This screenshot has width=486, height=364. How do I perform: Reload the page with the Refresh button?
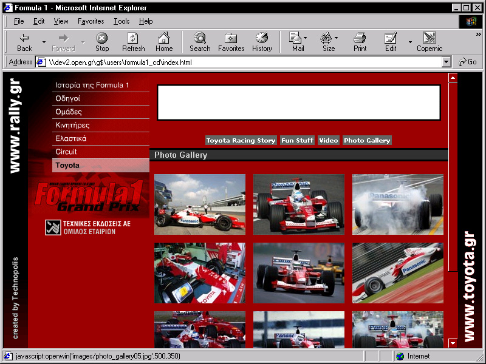point(133,42)
